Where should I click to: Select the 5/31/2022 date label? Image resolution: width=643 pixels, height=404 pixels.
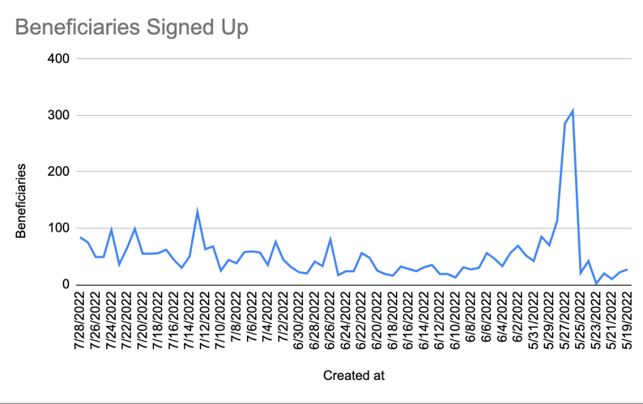(533, 322)
